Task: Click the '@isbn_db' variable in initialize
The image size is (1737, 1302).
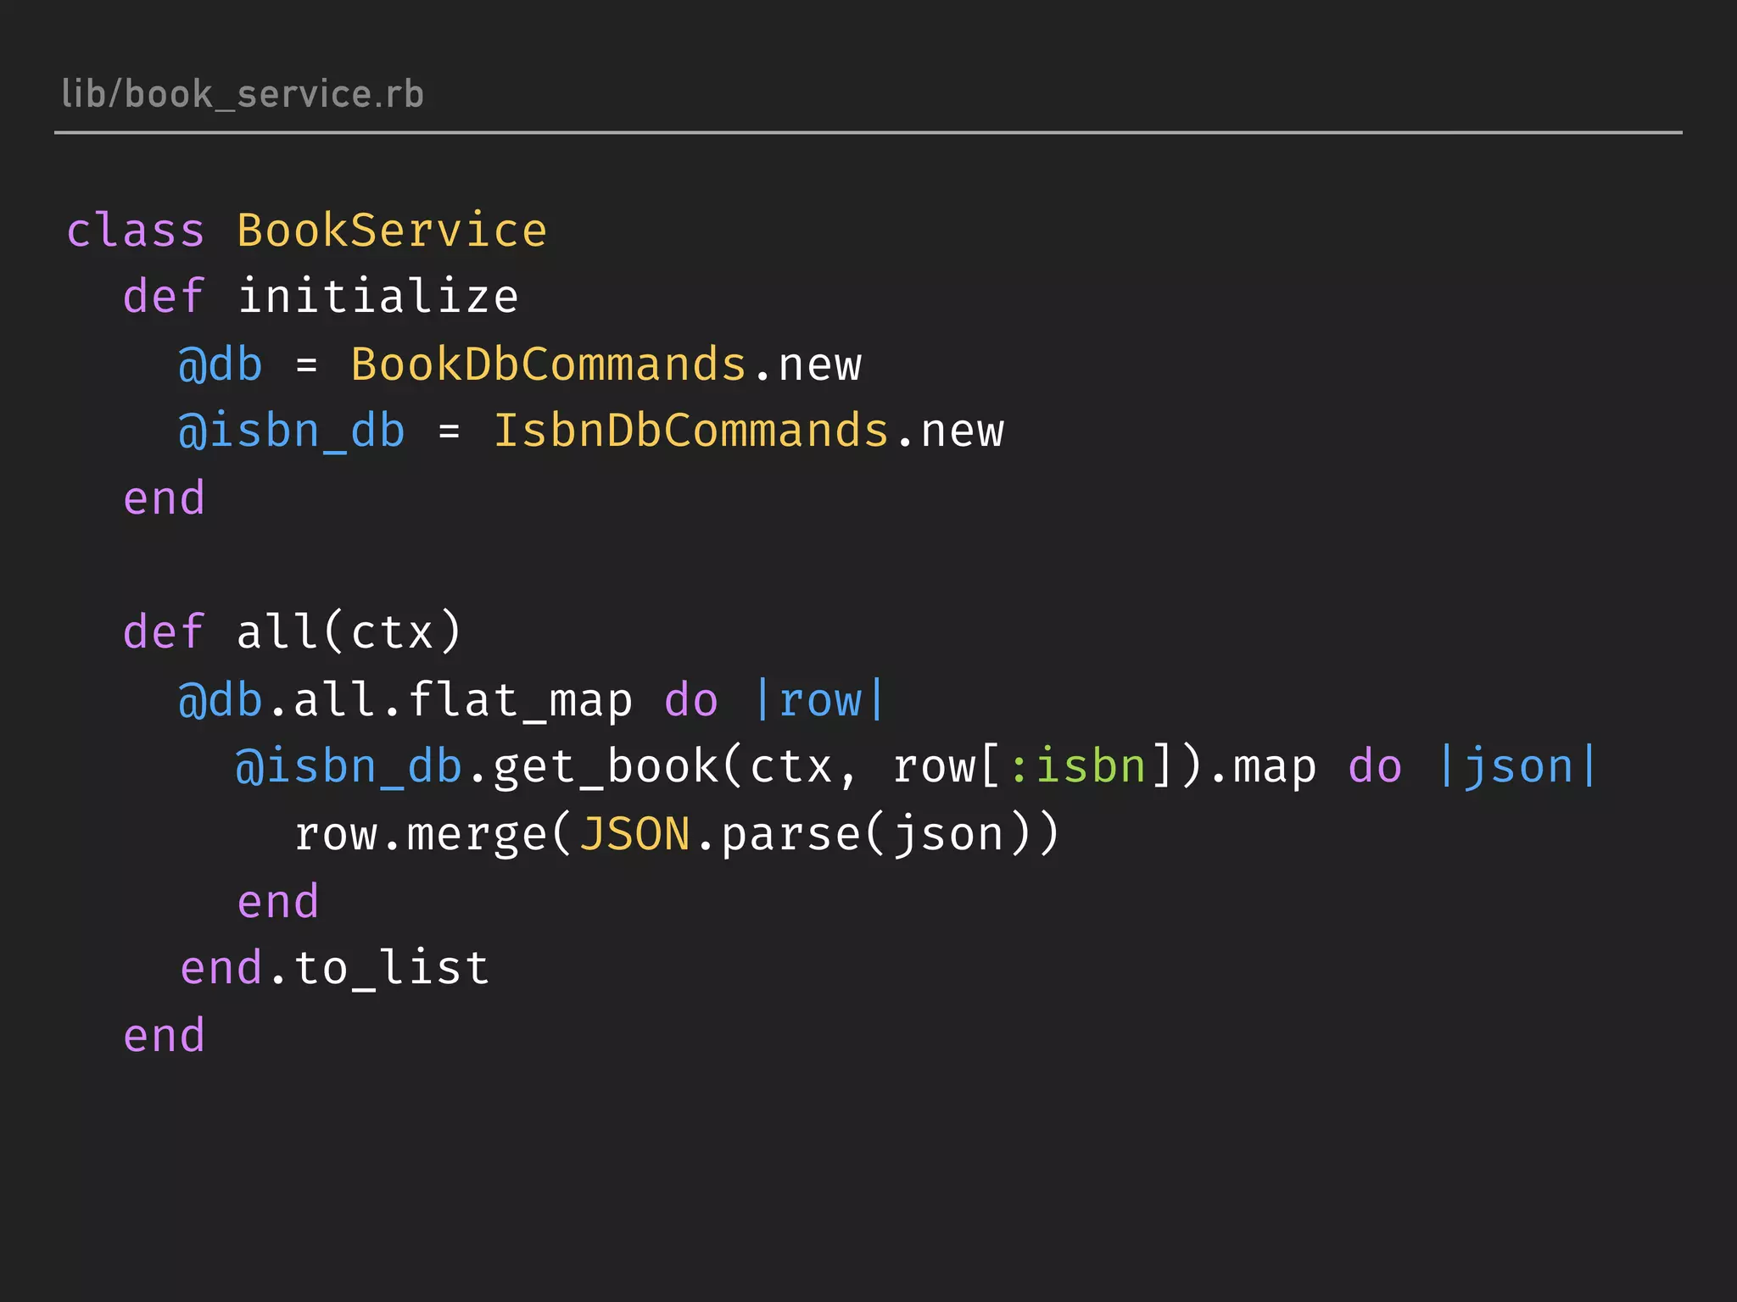Action: tap(292, 432)
